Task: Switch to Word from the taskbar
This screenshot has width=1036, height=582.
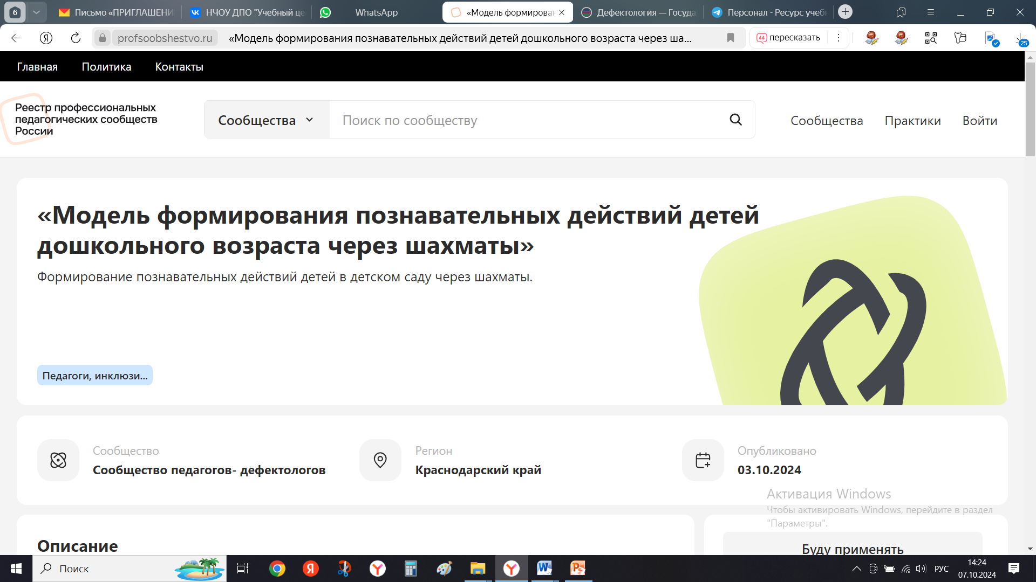Action: (544, 569)
